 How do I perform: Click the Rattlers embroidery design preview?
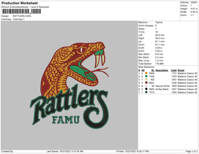pyautogui.click(x=69, y=85)
